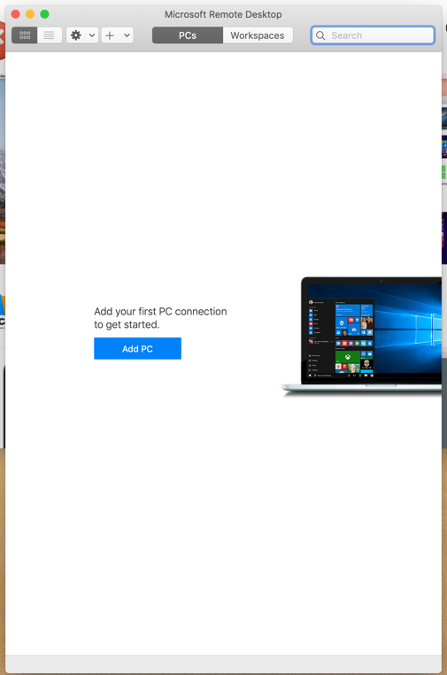Open the settings gear menu
The width and height of the screenshot is (447, 675).
tap(76, 35)
